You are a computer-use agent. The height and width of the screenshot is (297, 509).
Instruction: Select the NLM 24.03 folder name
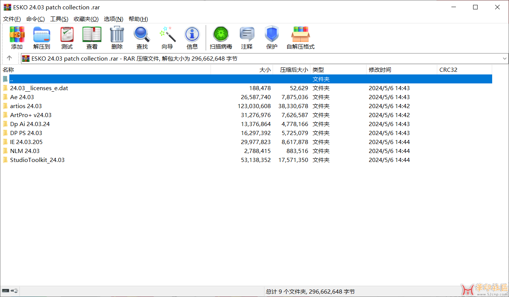tap(25, 151)
